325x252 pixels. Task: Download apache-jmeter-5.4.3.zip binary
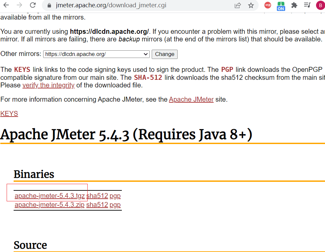[49, 205]
